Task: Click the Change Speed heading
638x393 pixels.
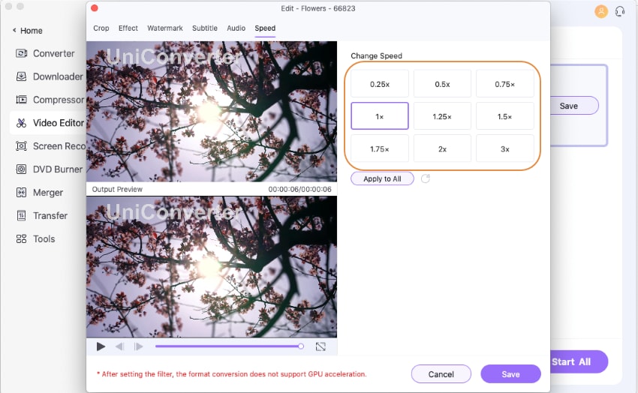Action: coord(376,55)
